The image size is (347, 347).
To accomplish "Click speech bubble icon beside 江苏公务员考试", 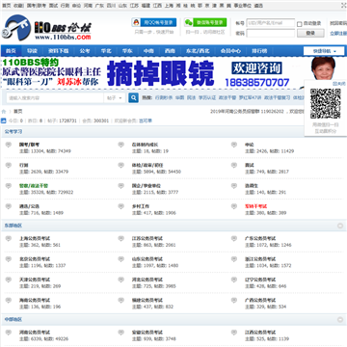I will coord(121,239).
